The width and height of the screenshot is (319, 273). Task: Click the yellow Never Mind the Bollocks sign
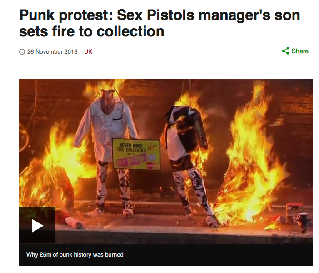(136, 154)
